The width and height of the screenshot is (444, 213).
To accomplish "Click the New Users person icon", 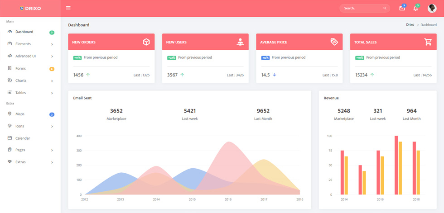I will pyautogui.click(x=240, y=42).
